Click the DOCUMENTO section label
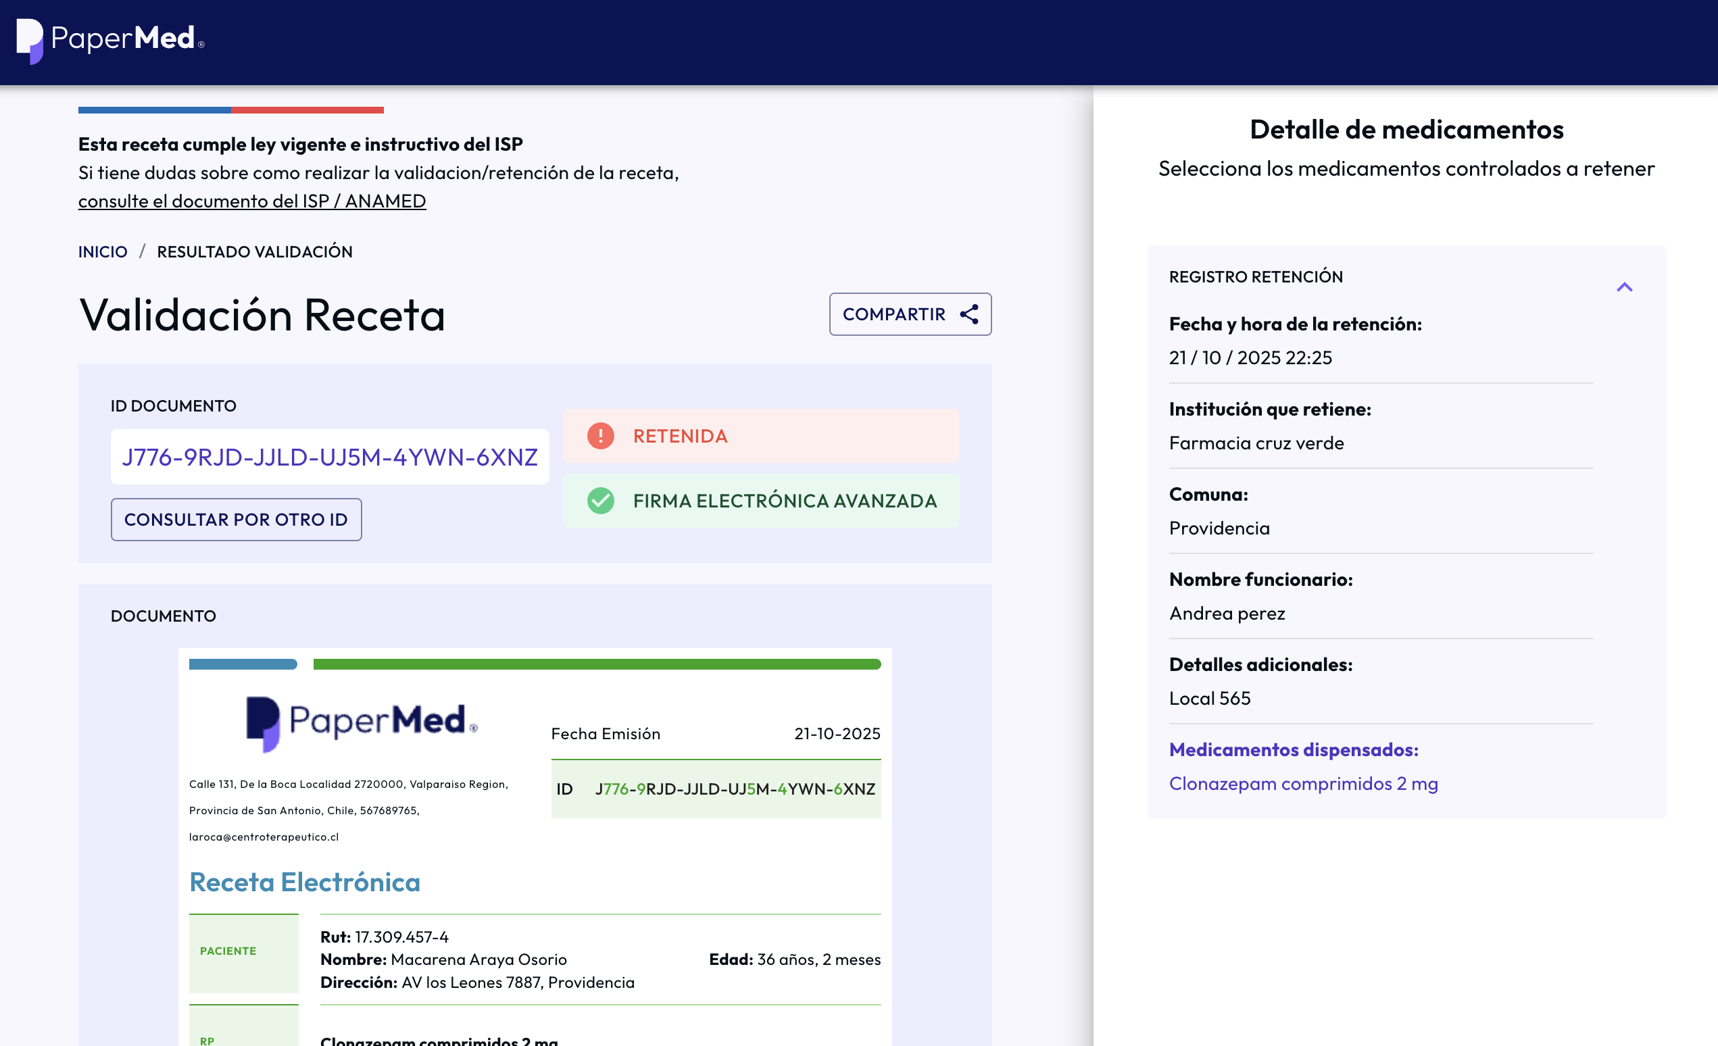1718x1046 pixels. tap(163, 616)
